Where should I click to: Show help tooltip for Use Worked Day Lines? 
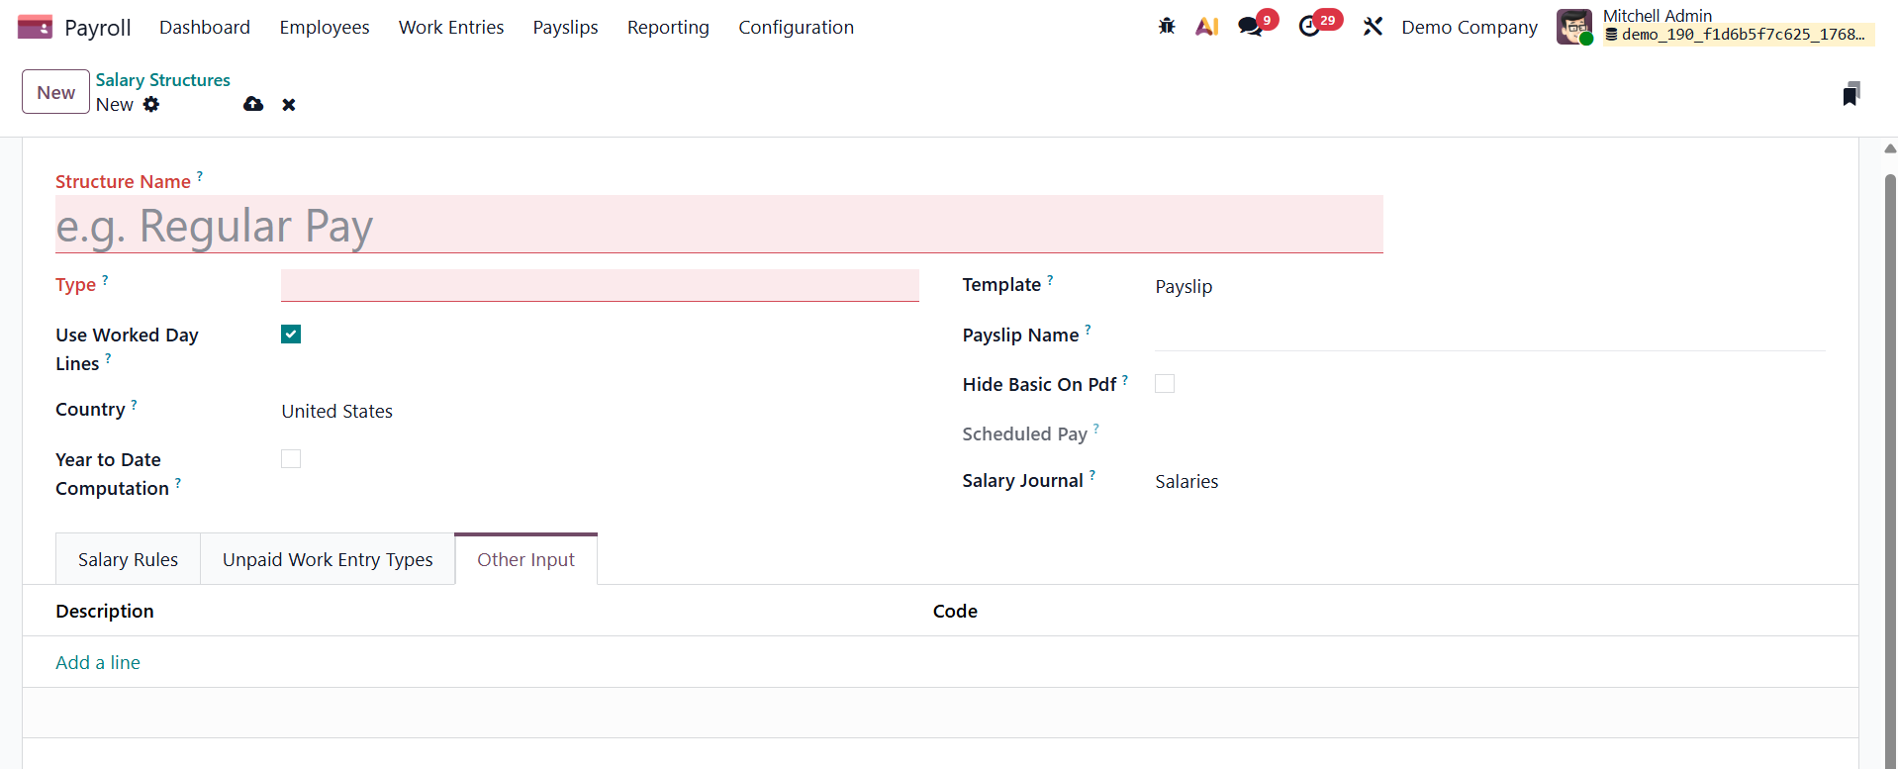(108, 359)
